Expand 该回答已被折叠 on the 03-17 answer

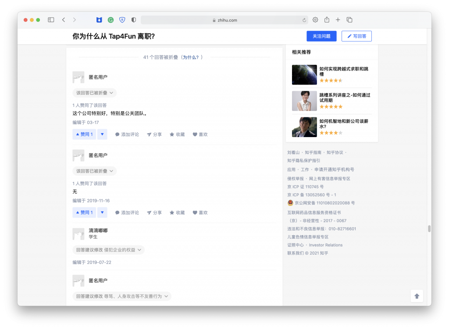pyautogui.click(x=95, y=93)
